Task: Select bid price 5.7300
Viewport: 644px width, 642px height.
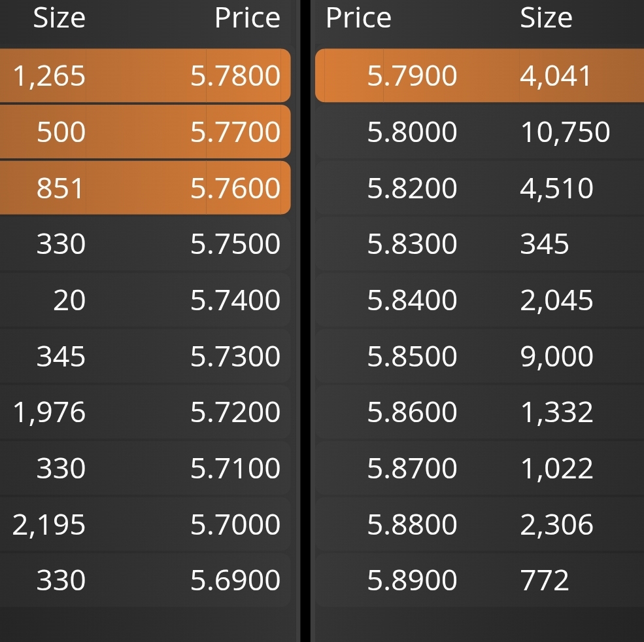Action: pyautogui.click(x=235, y=356)
